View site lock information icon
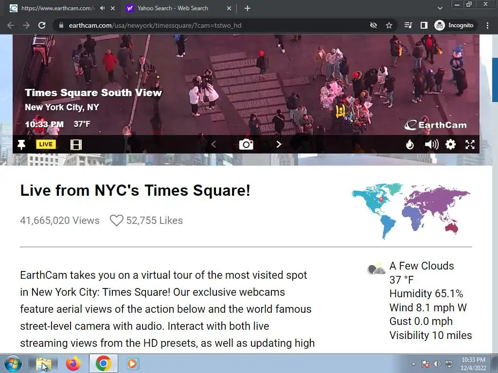Screen dimensions: 498x373 pos(61,25)
